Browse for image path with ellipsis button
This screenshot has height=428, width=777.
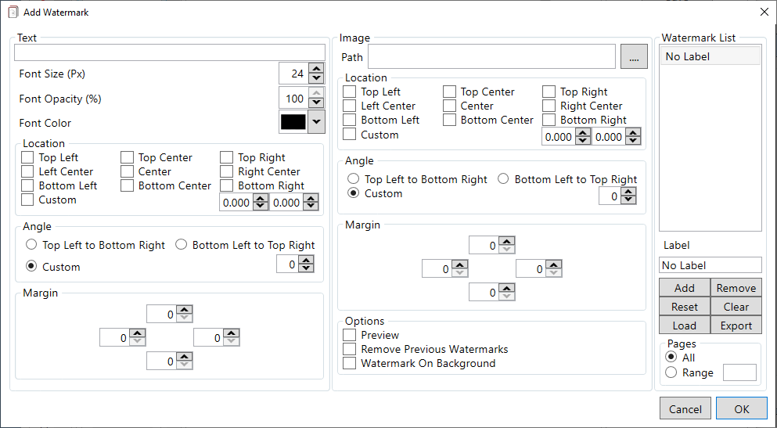coord(634,56)
